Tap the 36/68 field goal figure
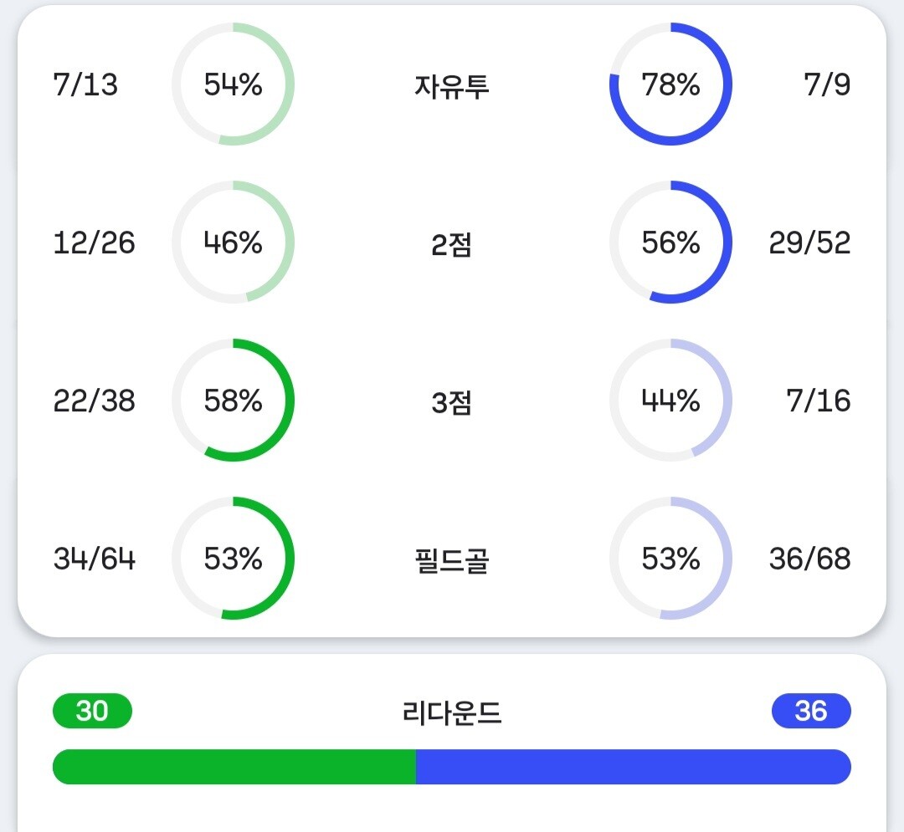This screenshot has width=904, height=832. [809, 558]
